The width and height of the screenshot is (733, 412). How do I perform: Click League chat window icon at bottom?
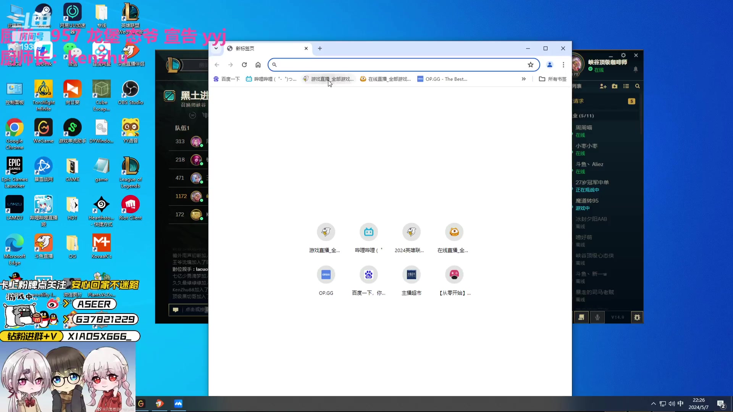tap(581, 317)
